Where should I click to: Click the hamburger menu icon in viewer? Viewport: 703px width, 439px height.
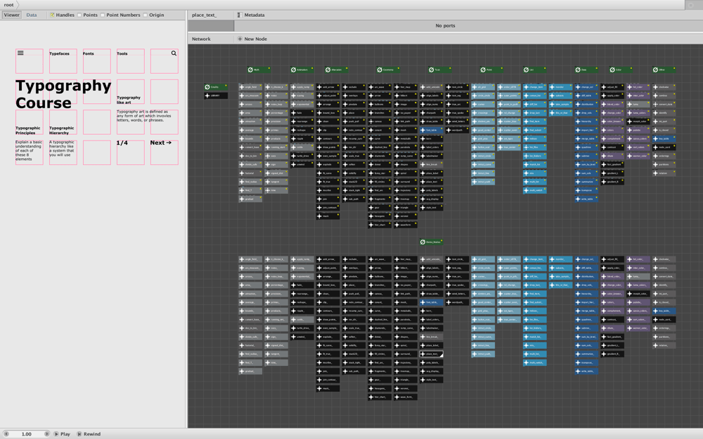pos(20,53)
